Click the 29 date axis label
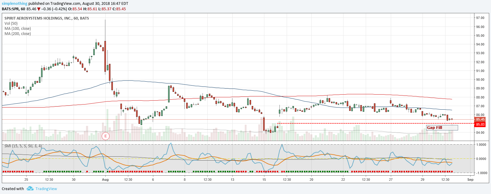Image resolution: width=491 pixels, height=194 pixels. tap(422, 180)
